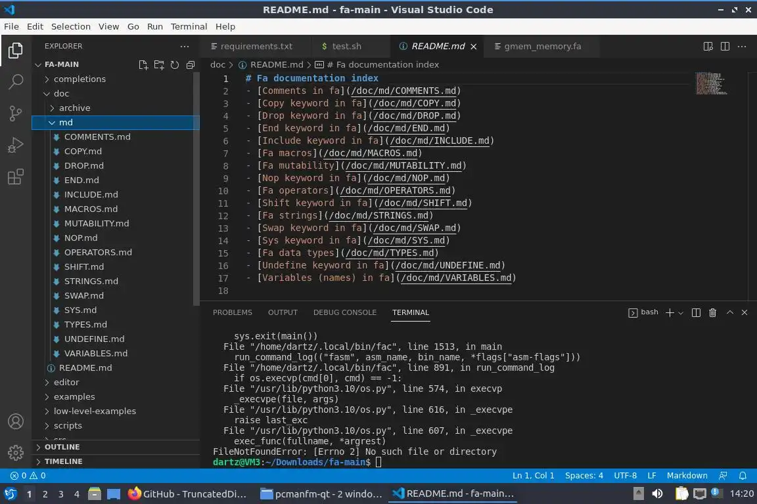Open the Selection menu
The height and width of the screenshot is (504, 757).
70,26
